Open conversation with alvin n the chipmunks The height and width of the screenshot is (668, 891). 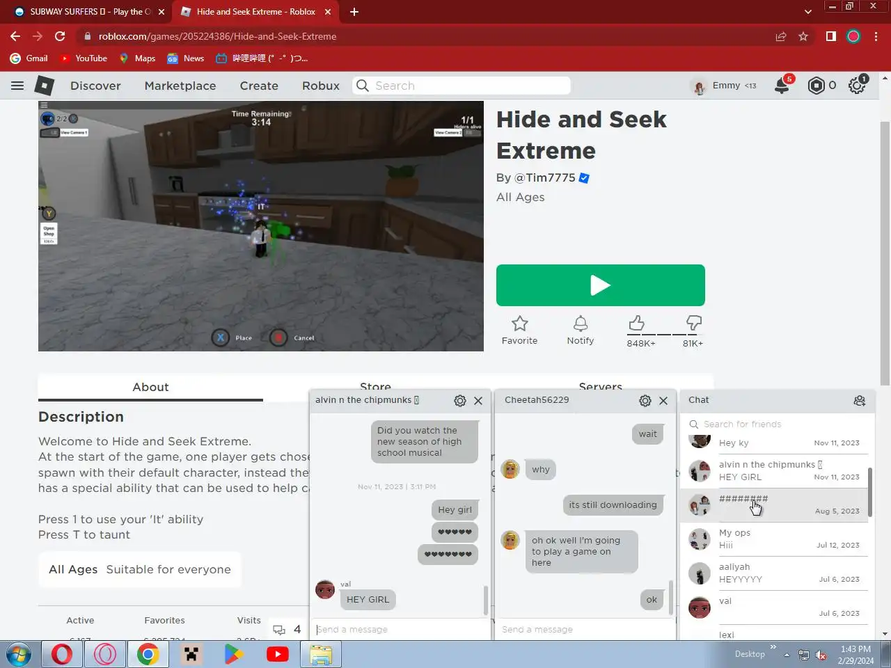(774, 471)
